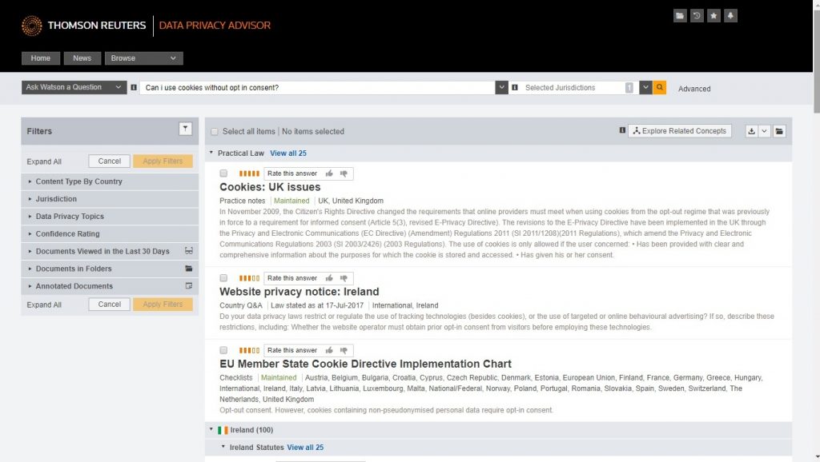Click Advanced search link
The height and width of the screenshot is (462, 820).
(x=694, y=89)
